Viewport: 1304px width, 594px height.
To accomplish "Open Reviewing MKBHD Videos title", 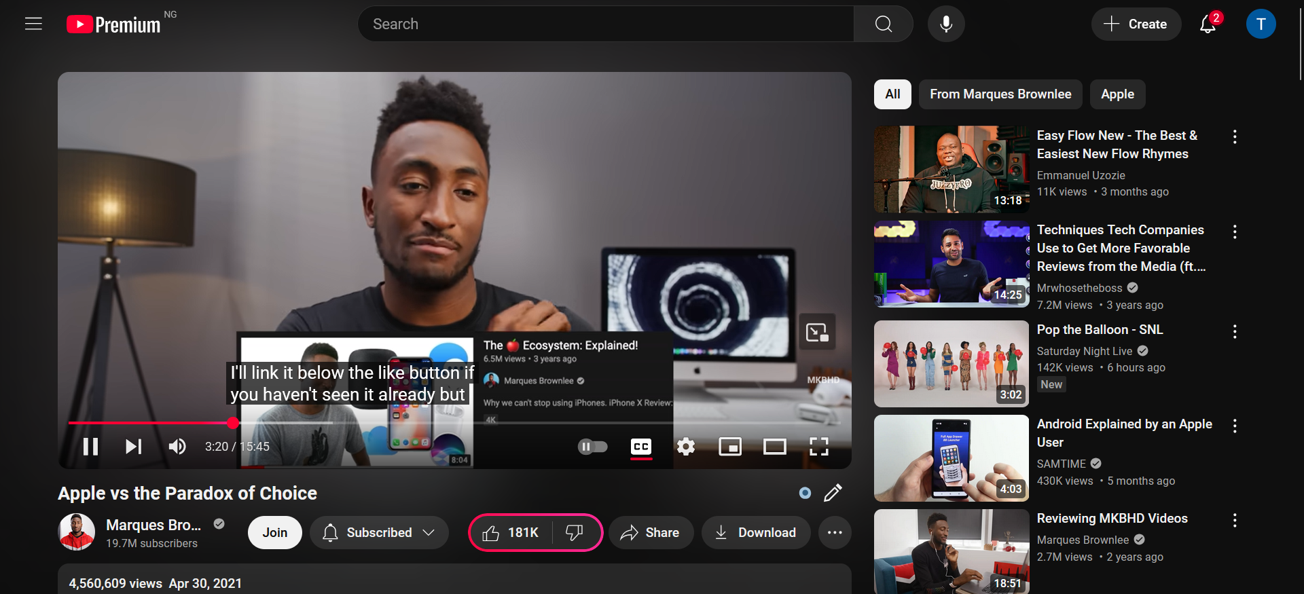I will (1112, 519).
